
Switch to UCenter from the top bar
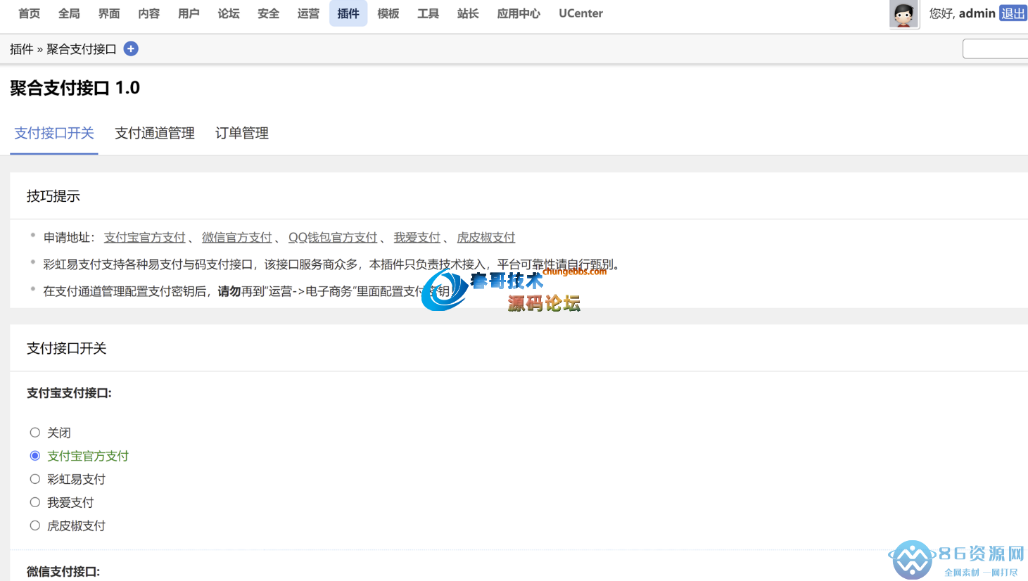(x=580, y=13)
